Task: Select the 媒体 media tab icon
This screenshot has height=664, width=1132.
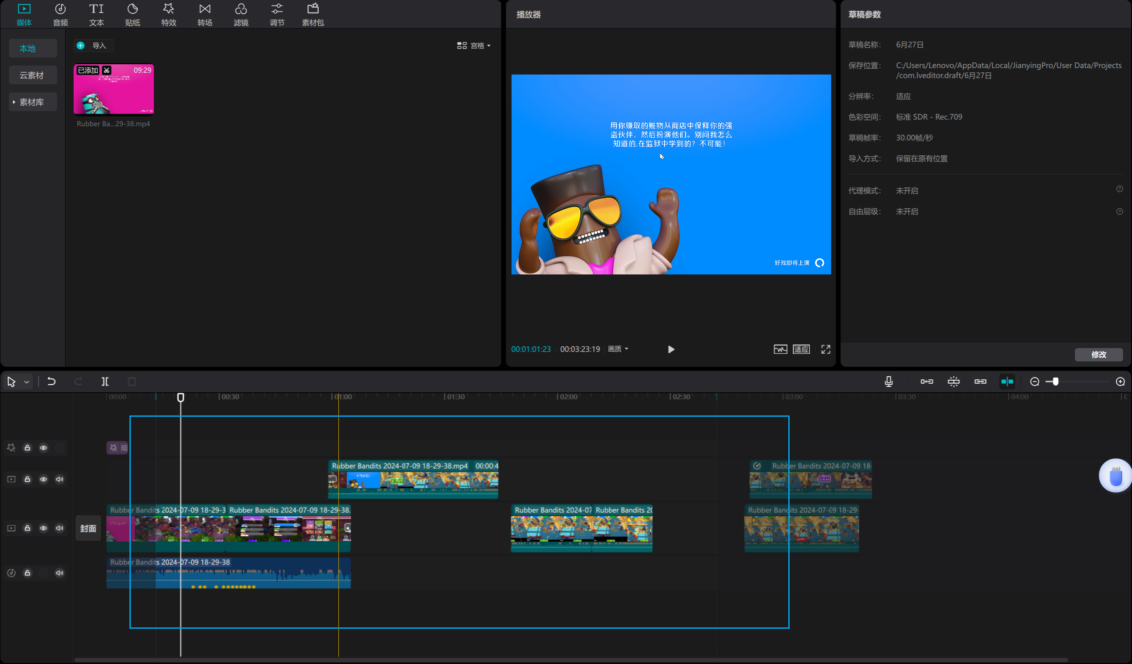Action: point(24,9)
